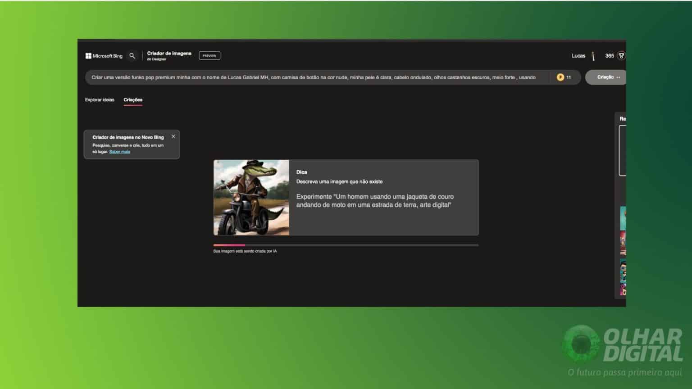The image size is (692, 389).
Task: Open the 365 Rewards points counter
Action: [610, 56]
